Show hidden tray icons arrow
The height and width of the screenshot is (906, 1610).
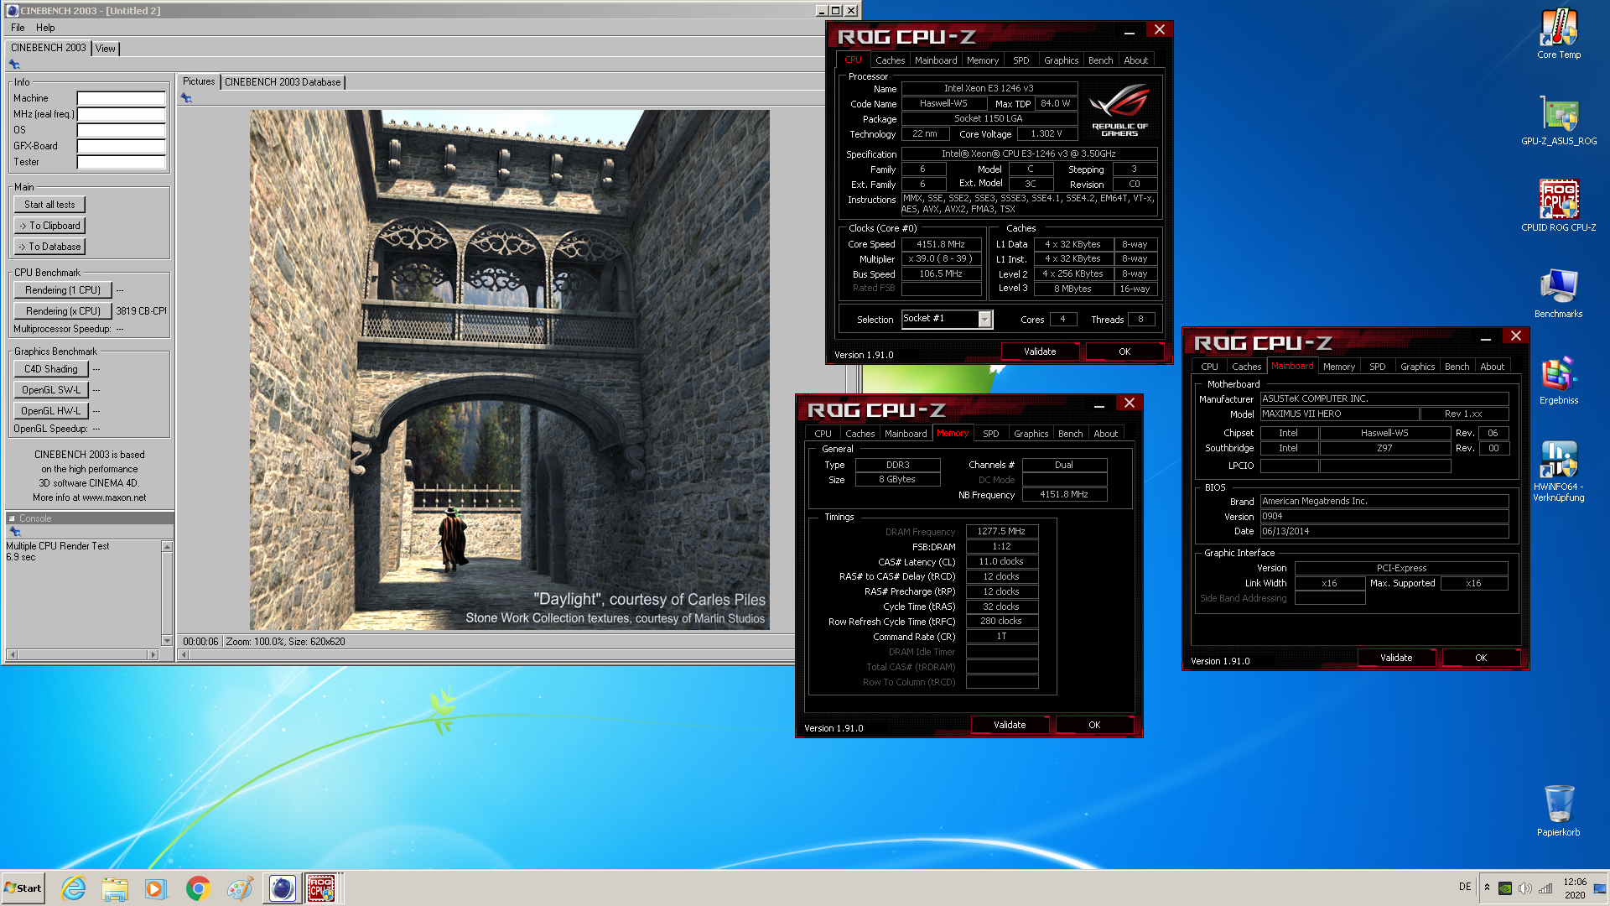pyautogui.click(x=1487, y=888)
